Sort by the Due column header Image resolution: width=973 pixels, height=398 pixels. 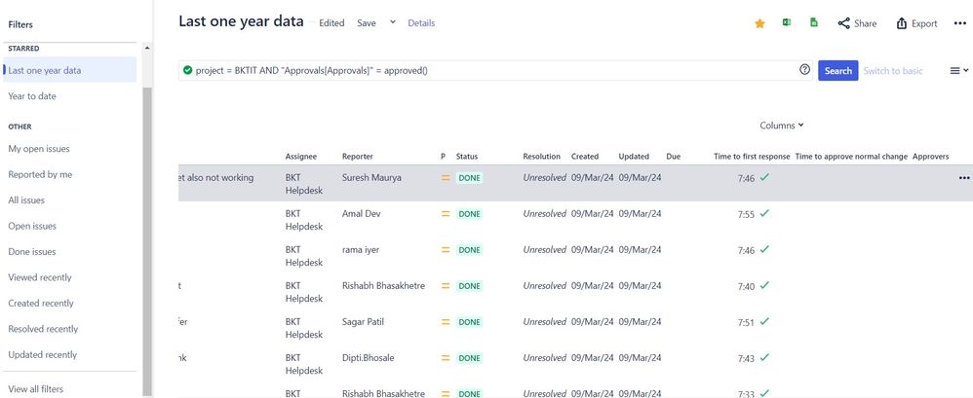tap(674, 157)
